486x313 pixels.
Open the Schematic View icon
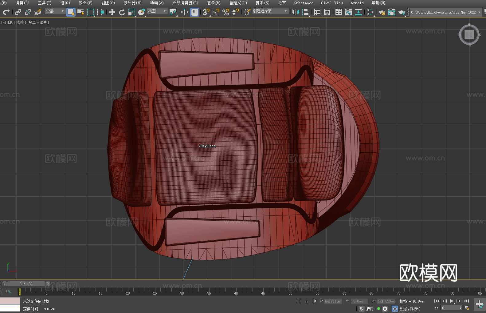click(x=370, y=12)
